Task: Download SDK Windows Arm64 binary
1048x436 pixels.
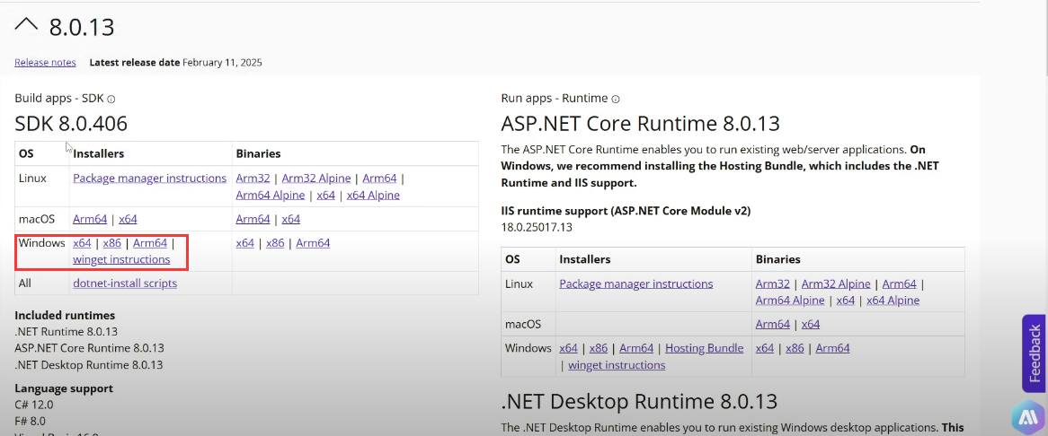Action: (x=313, y=243)
